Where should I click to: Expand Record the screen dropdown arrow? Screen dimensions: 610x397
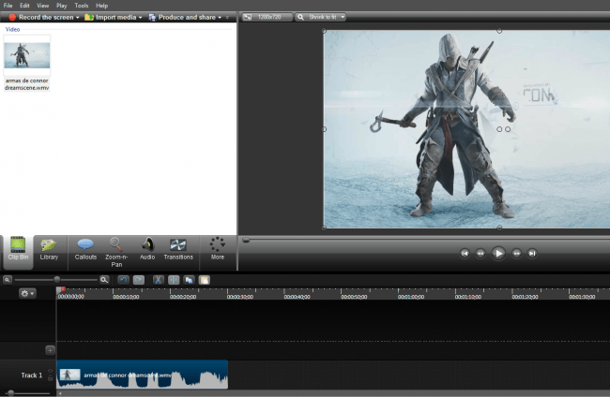77,18
